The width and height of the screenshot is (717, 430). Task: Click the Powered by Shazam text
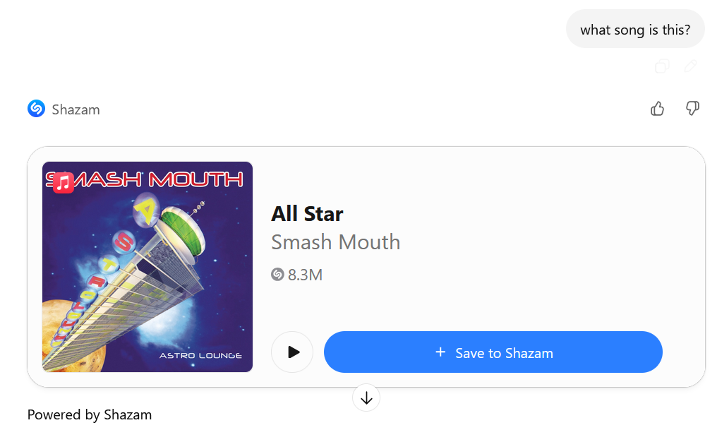[90, 414]
